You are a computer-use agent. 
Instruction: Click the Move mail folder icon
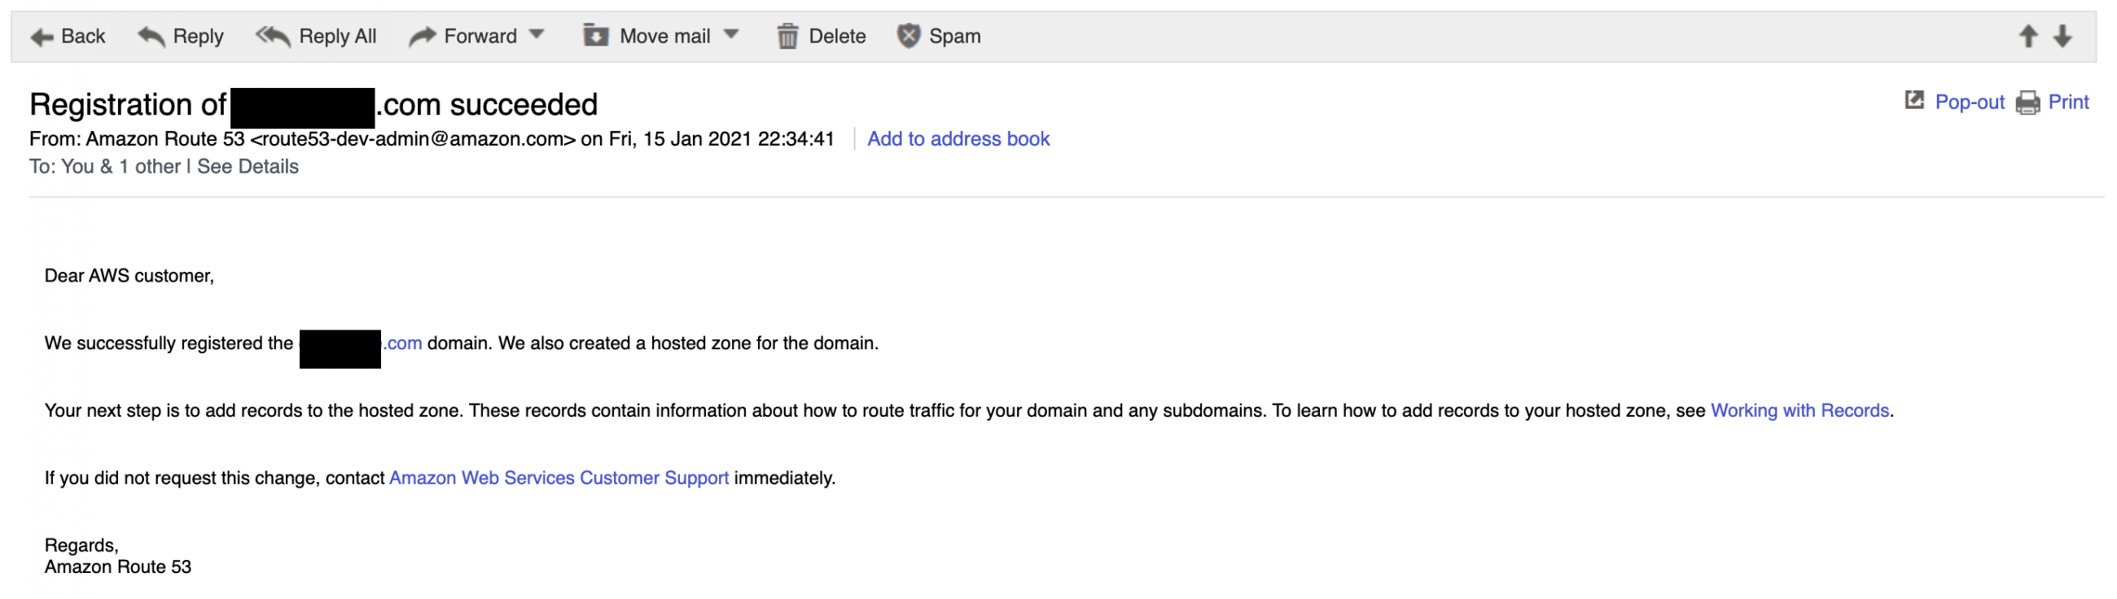tap(596, 35)
